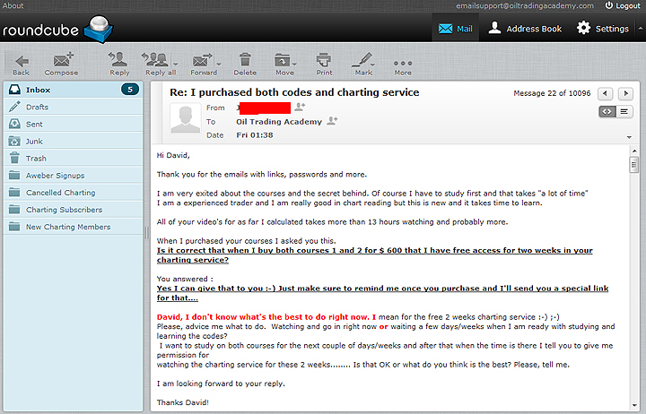
Task: Click the red 'David, I don't know' sentence
Action: (266, 317)
